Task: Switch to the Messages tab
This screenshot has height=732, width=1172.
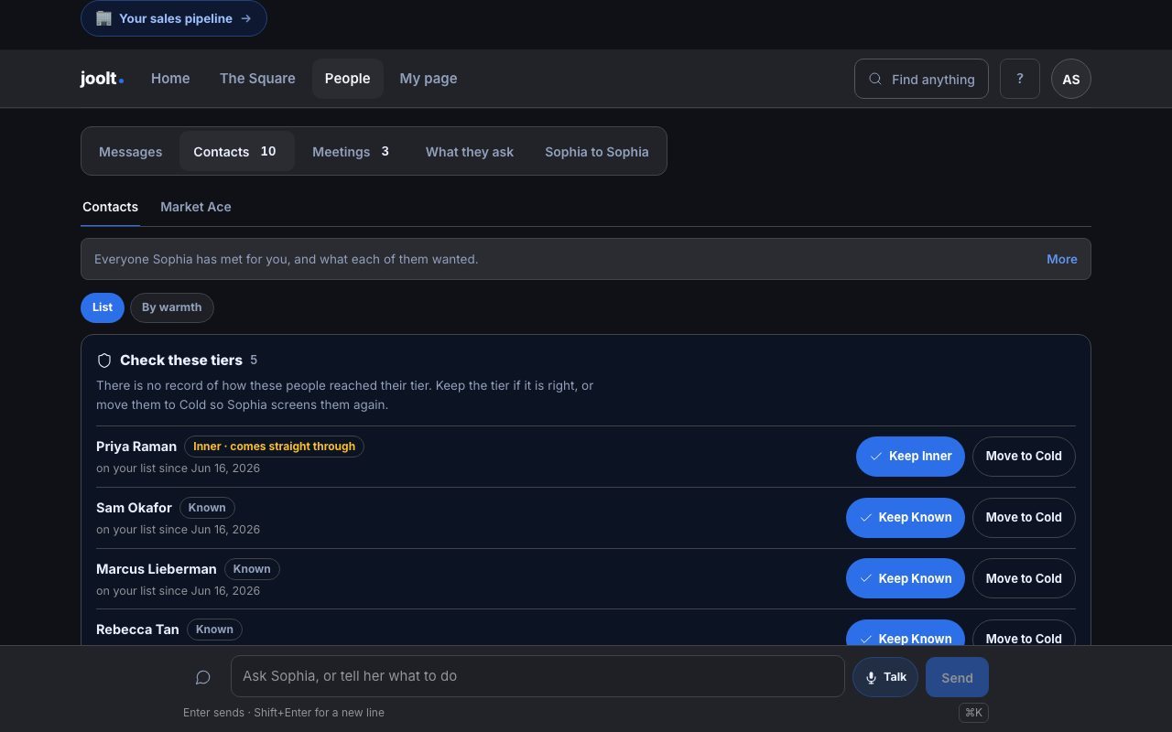Action: [130, 152]
